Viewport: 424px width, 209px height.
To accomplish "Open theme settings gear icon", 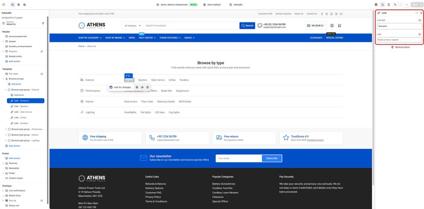I will [19, 5].
